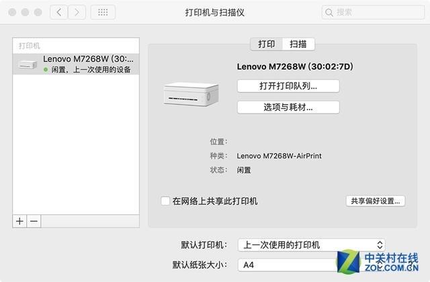The width and height of the screenshot is (430, 282).
Task: Click the 打开打印队列 button
Action: click(x=288, y=86)
